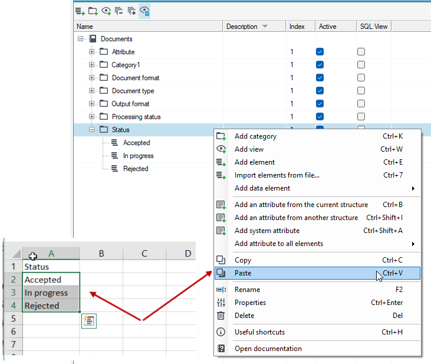The image size is (431, 364).
Task: Toggle the Show views toolbar button
Action: point(144,11)
